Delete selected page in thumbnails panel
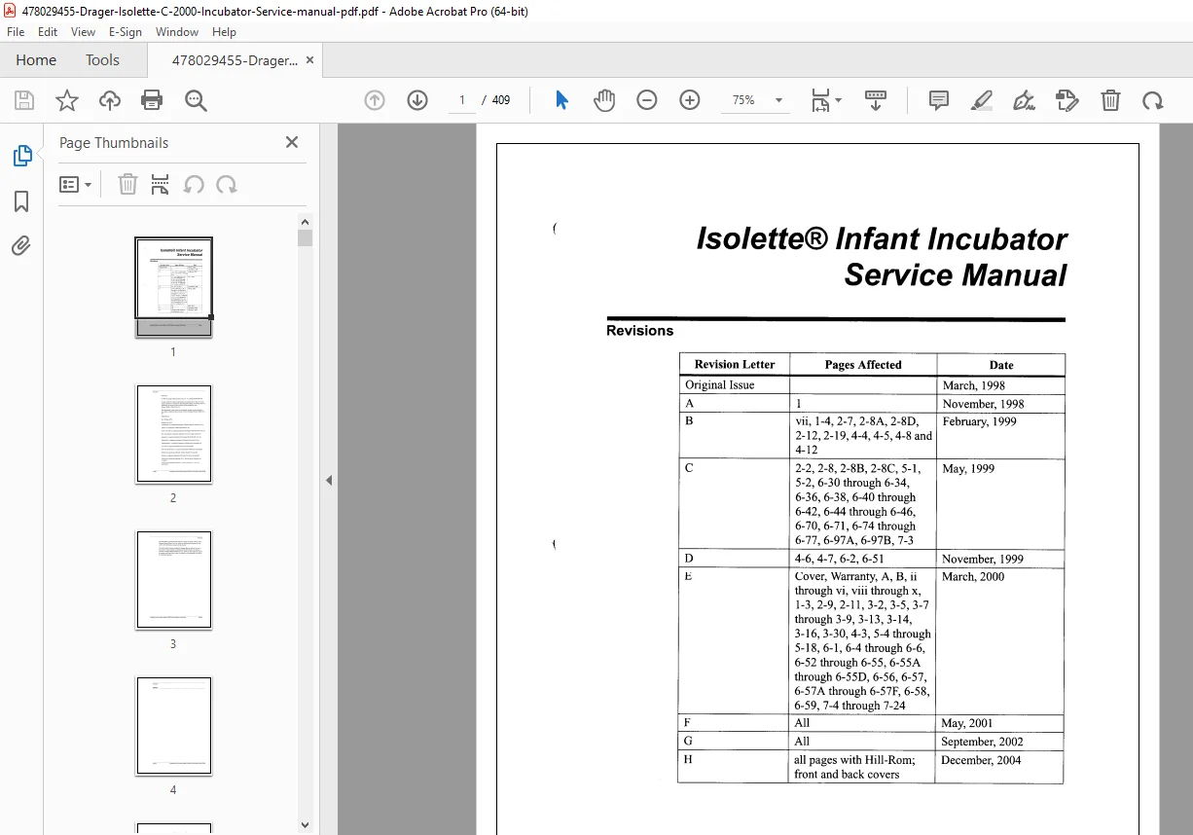The height and width of the screenshot is (835, 1193). [x=127, y=184]
